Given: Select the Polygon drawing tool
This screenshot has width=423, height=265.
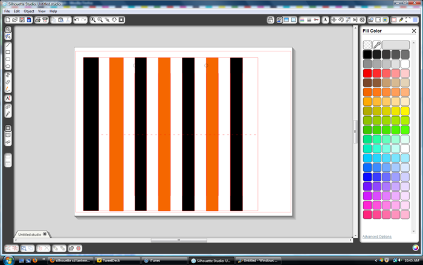Looking at the screenshot, I should click(x=8, y=75).
